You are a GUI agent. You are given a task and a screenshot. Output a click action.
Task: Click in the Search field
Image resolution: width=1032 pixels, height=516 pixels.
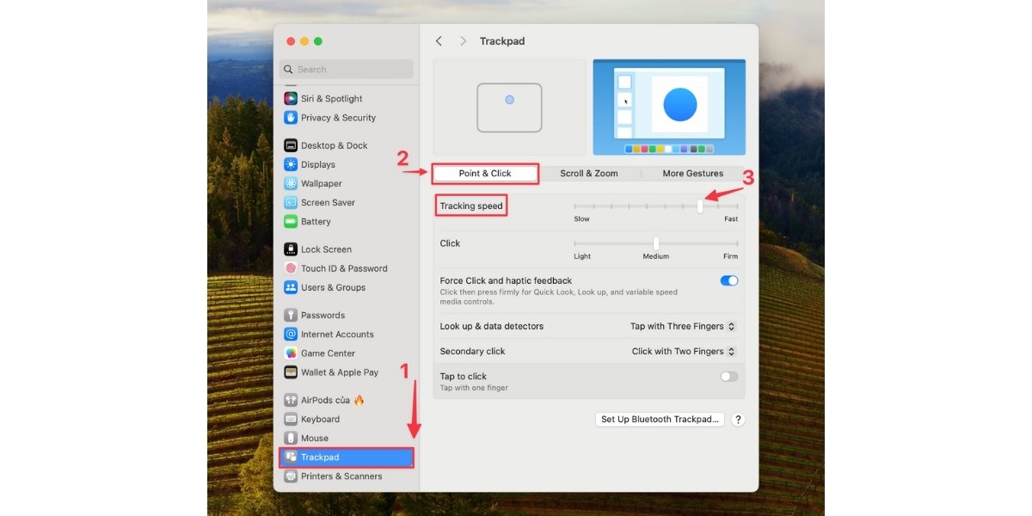[x=346, y=70]
